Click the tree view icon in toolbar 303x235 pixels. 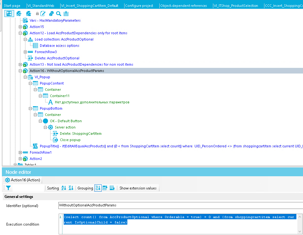tap(9, 14)
